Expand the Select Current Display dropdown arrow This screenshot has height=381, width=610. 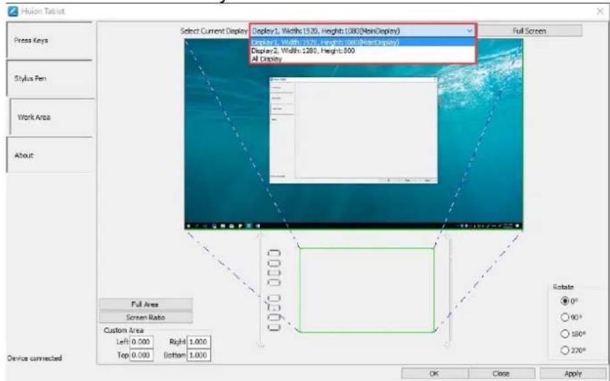[x=470, y=31]
